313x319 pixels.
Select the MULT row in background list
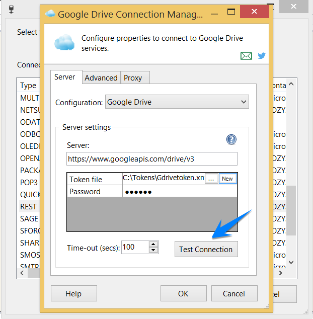[x=30, y=98]
